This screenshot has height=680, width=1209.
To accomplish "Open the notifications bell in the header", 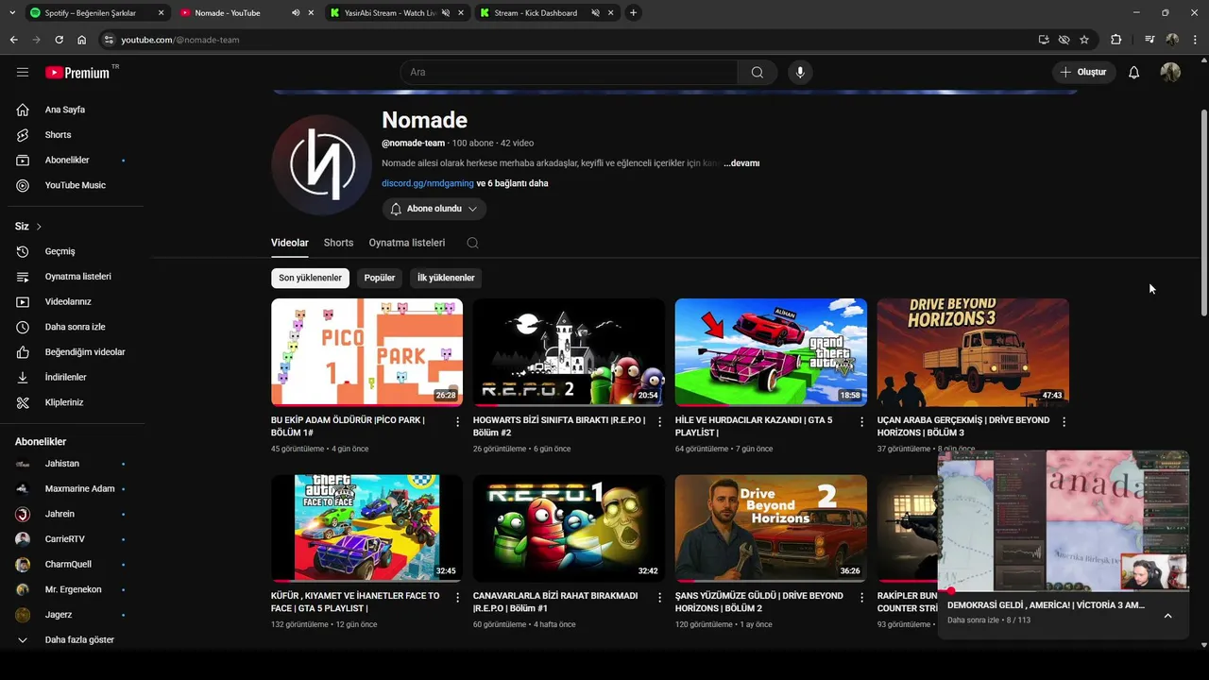I will 1133,73.
